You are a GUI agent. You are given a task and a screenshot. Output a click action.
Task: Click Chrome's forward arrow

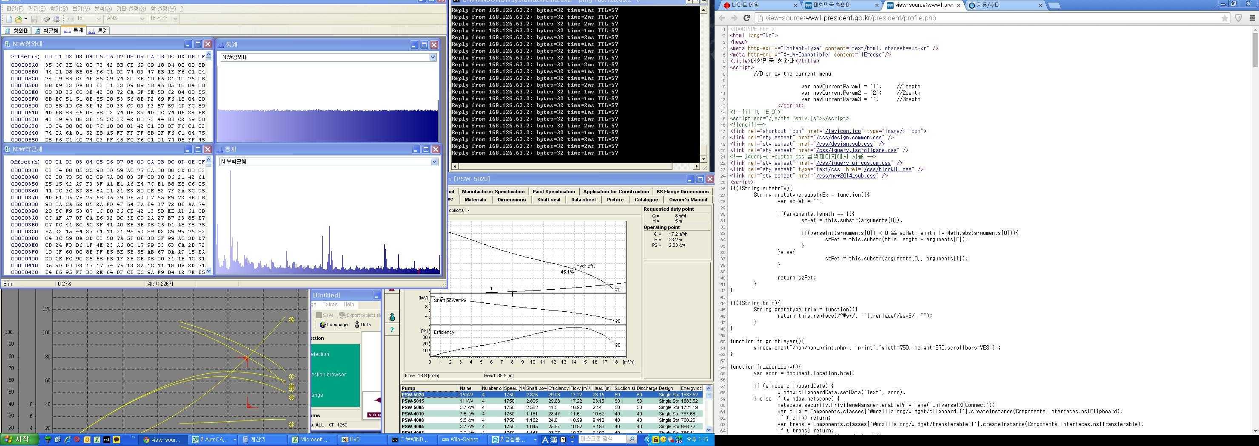coord(734,18)
